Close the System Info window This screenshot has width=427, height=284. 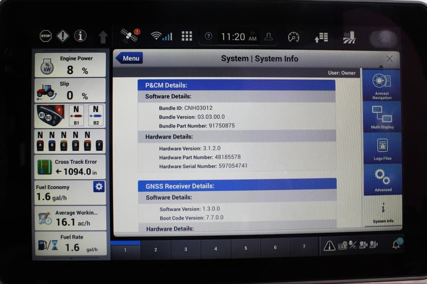click(389, 59)
